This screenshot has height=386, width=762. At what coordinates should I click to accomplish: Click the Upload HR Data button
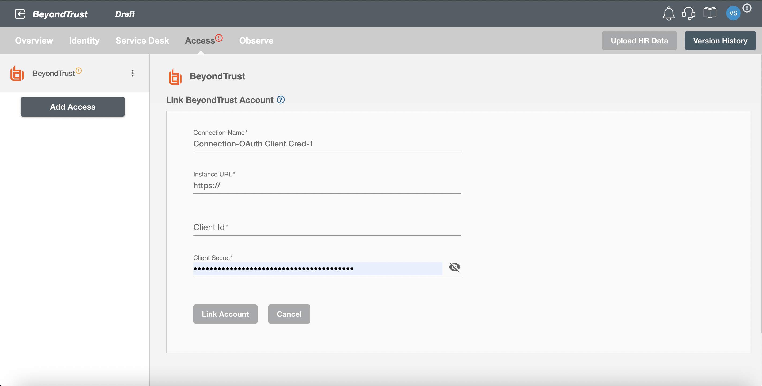click(x=639, y=40)
